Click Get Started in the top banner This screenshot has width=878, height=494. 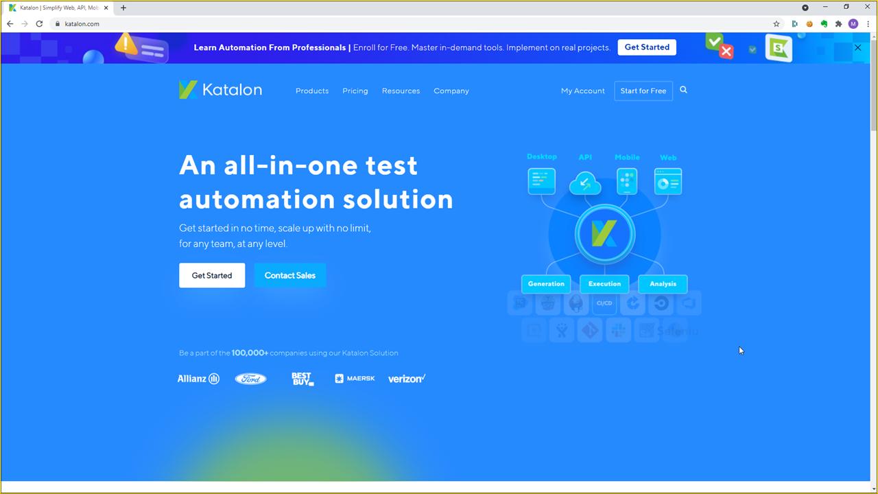coord(647,47)
